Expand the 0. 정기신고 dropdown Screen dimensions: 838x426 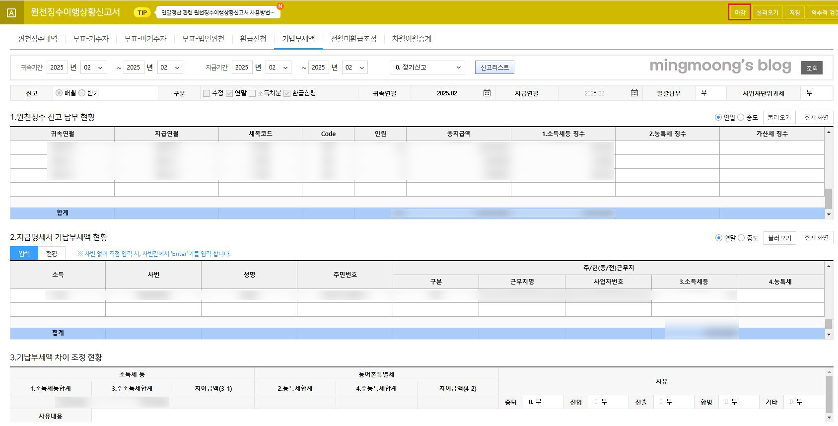[x=428, y=68]
